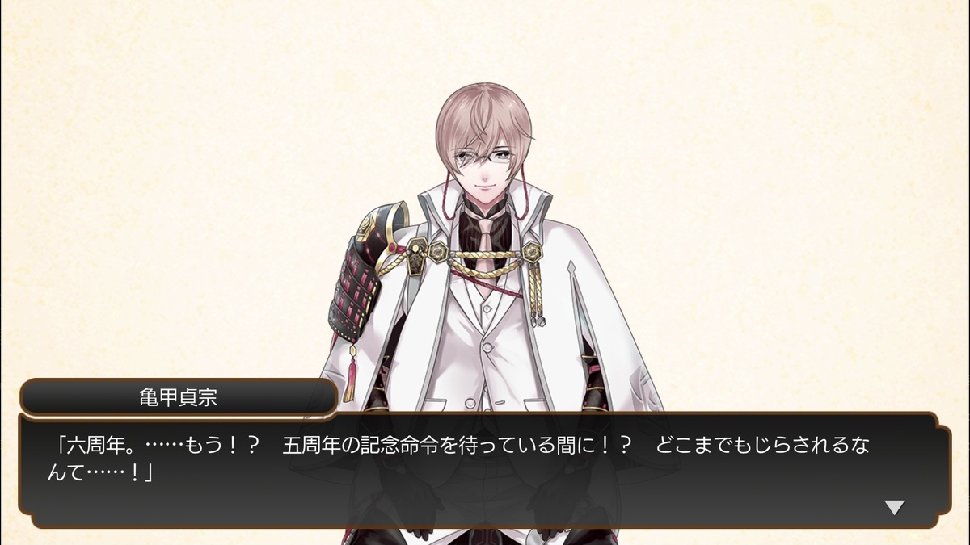
Task: Click the 亀甲貞宗 speaker name plate
Action: click(178, 397)
